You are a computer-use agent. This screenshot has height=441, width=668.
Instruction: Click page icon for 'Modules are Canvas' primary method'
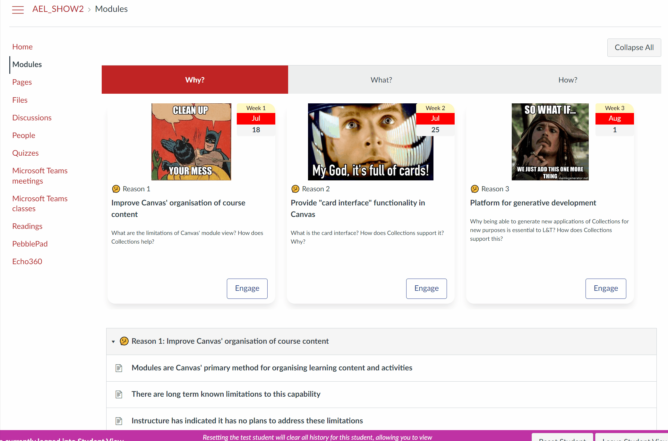click(x=119, y=368)
